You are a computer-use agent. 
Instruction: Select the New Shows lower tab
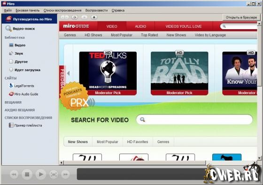78,142
